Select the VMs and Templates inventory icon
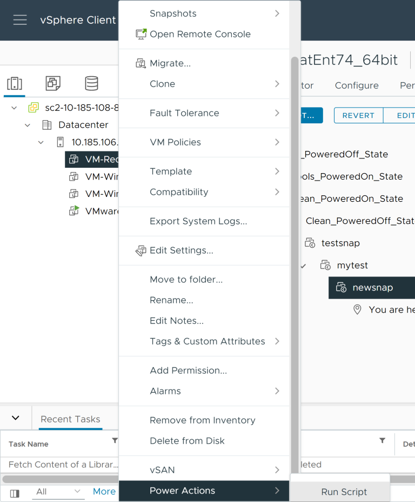 pyautogui.click(x=53, y=83)
